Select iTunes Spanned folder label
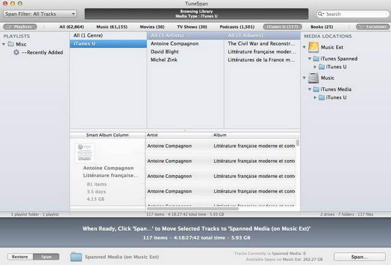The width and height of the screenshot is (391, 265). click(339, 59)
